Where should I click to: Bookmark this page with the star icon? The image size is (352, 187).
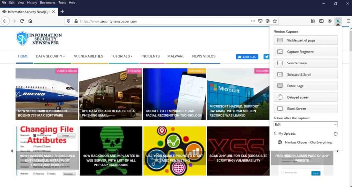point(275,21)
